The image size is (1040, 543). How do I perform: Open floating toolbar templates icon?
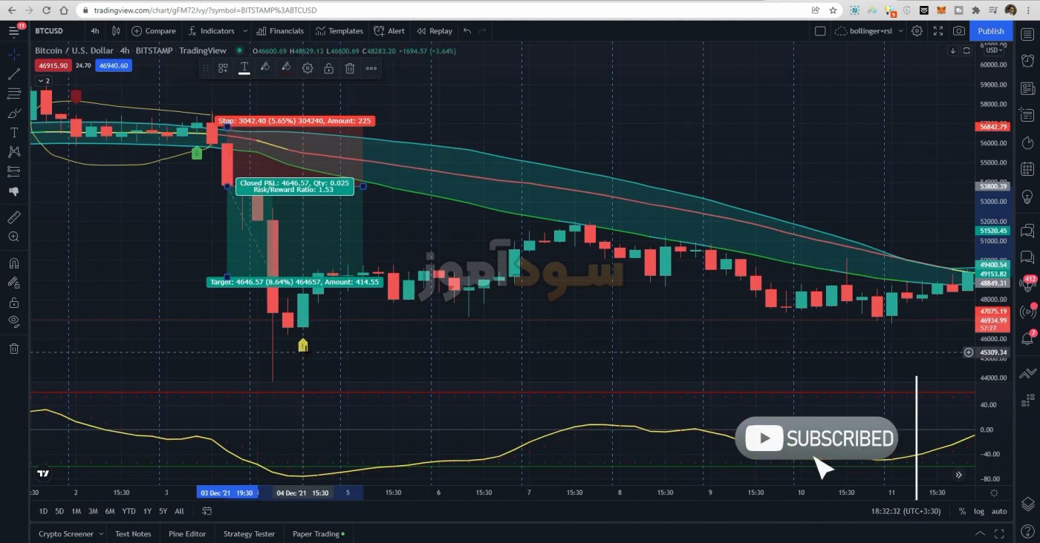pyautogui.click(x=223, y=68)
